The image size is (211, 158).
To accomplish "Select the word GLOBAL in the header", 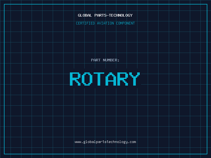I will (85, 15).
